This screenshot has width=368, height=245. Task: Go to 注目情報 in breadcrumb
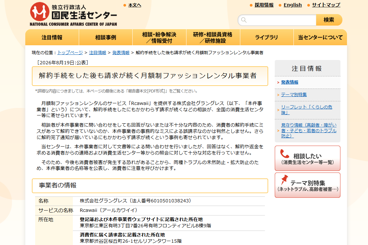click(97, 53)
